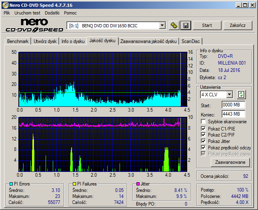The width and height of the screenshot is (258, 210).
Task: Click the green refresh speed icon
Action: coord(241,94)
